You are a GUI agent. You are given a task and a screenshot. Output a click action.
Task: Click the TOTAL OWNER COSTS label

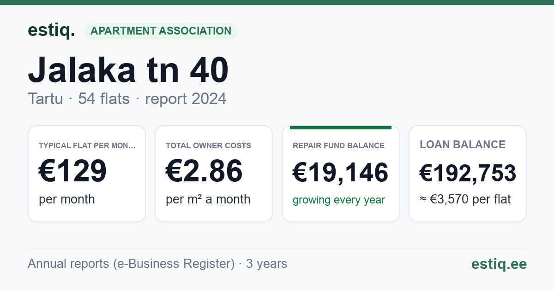[x=208, y=145]
